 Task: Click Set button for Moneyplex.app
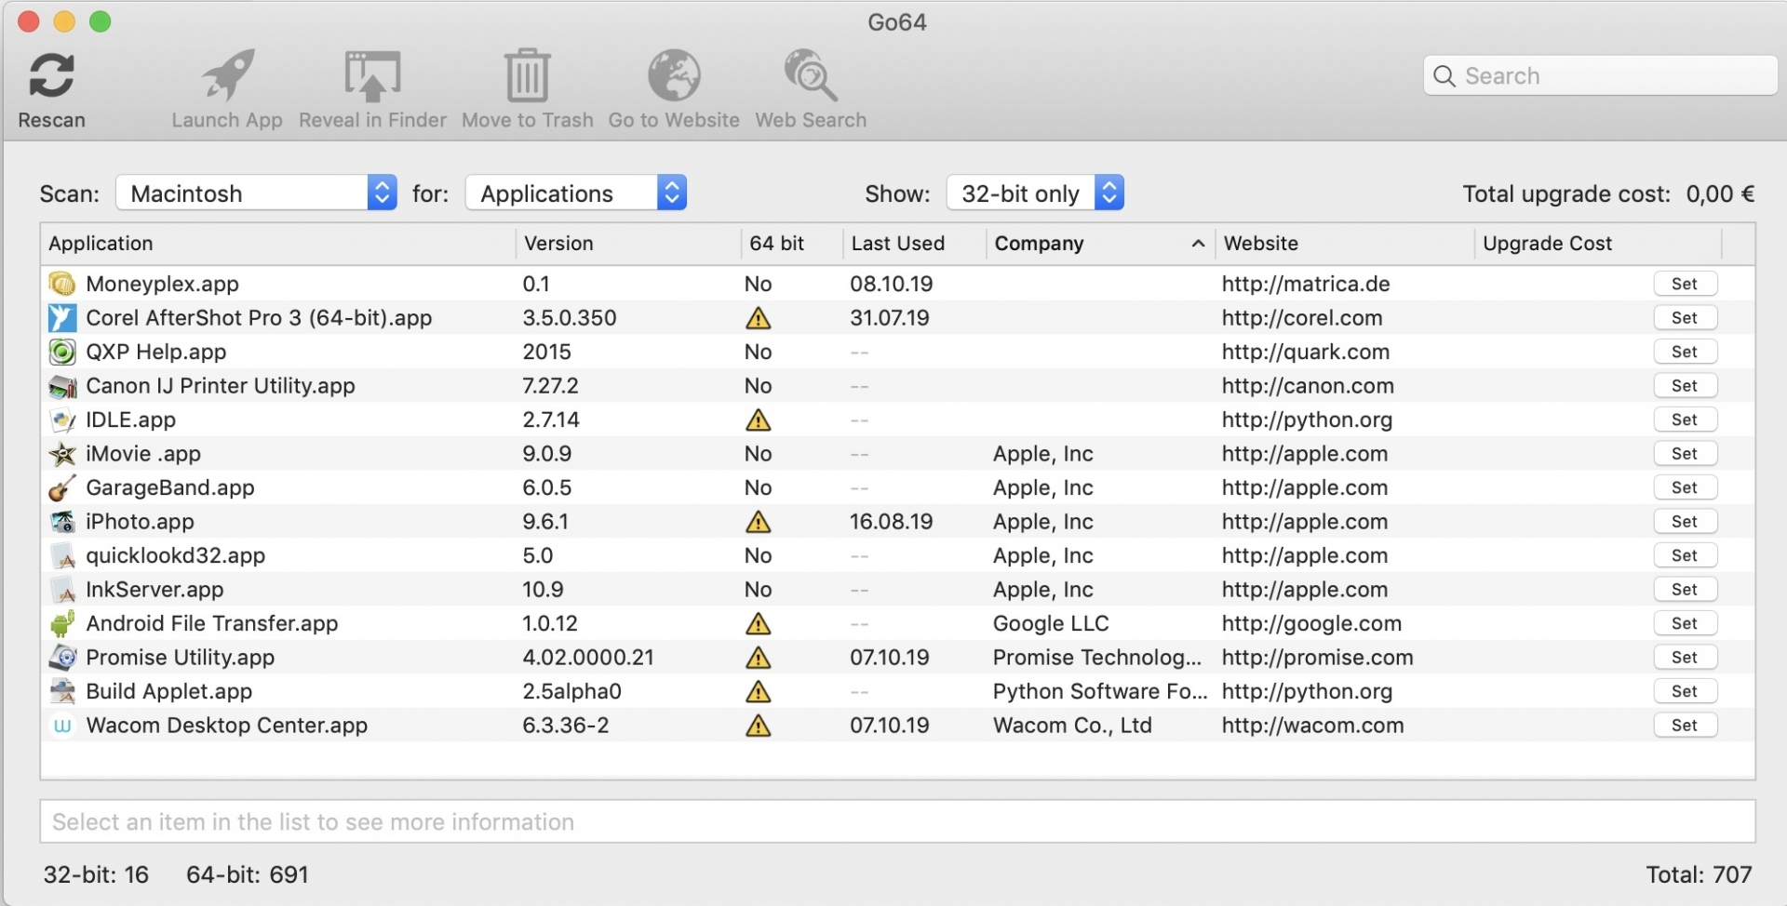point(1685,284)
